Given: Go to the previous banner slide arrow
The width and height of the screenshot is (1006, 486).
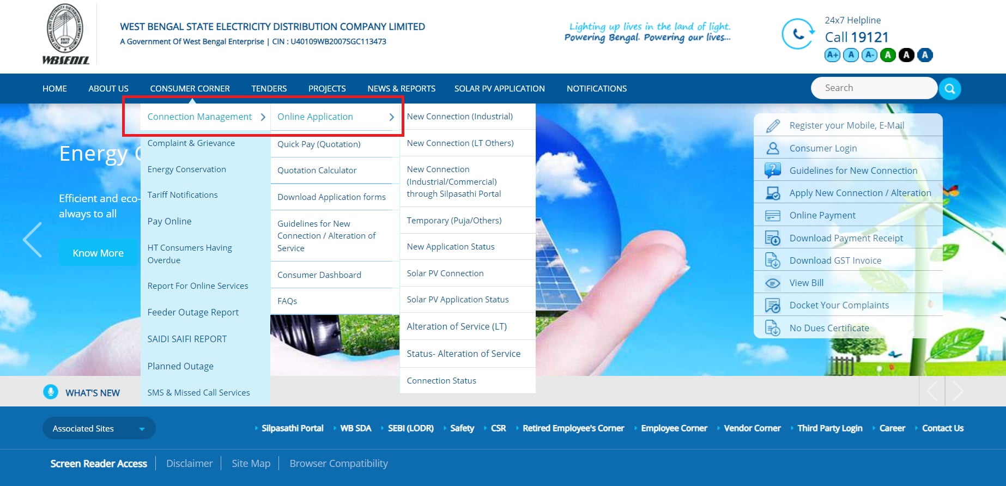Looking at the screenshot, I should point(32,240).
